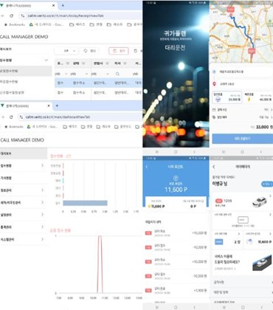The height and width of the screenshot is (310, 273).
Task: Click the red-outlined toolbar button above the grid
Action: pos(119,51)
